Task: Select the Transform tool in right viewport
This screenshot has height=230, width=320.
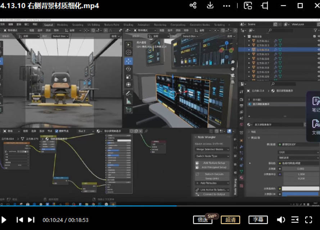Action: [129, 85]
